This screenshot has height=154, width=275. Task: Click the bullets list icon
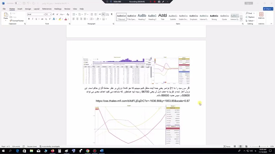(x=74, y=14)
